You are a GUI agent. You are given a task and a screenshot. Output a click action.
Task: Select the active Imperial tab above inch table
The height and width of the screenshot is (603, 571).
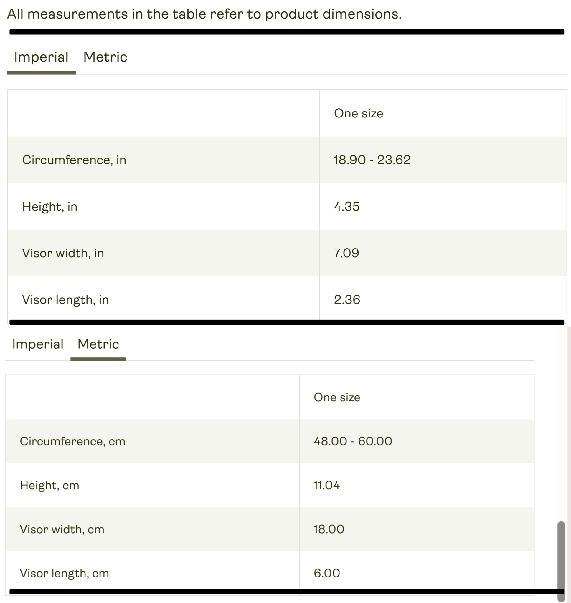[41, 57]
